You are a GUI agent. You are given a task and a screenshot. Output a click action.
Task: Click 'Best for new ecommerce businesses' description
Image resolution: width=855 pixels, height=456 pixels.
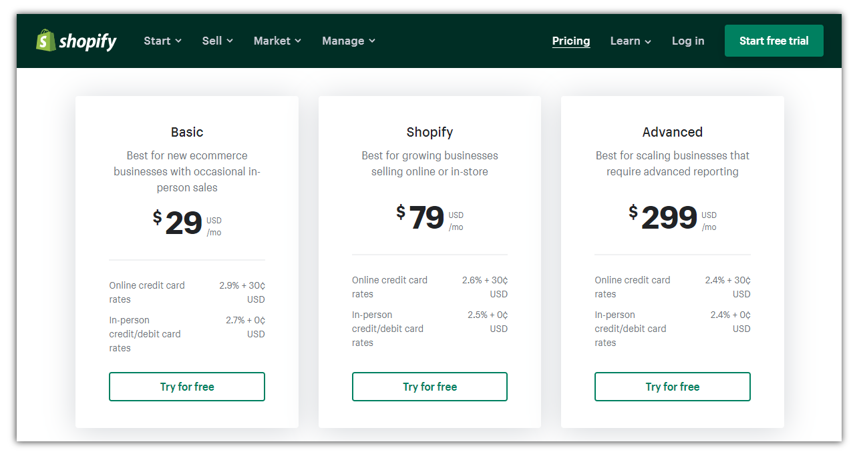187,171
